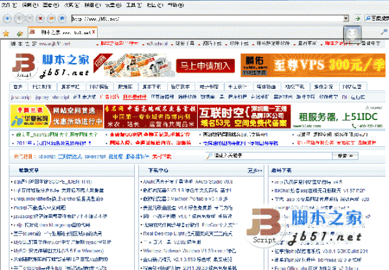This screenshot has width=389, height=270.
Task: Click the magnifier icon in site search field
Action: pos(209,156)
